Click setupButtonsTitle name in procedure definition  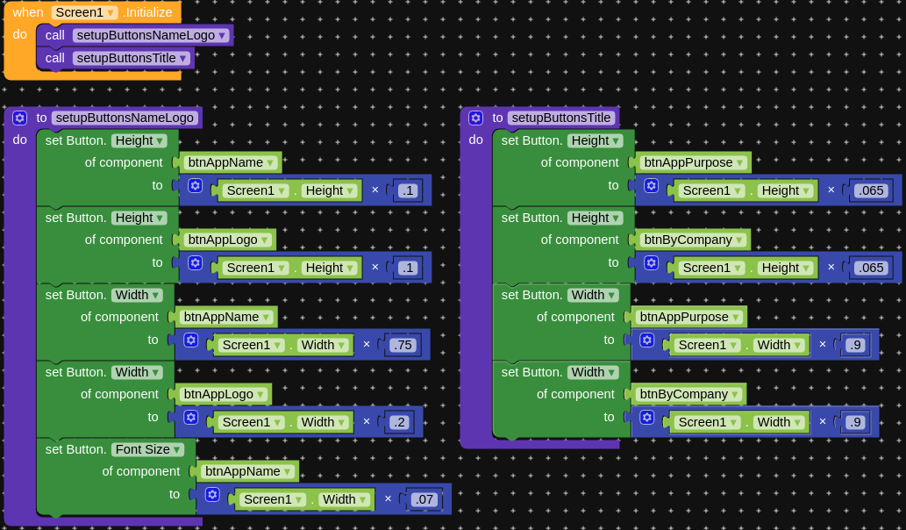[561, 118]
